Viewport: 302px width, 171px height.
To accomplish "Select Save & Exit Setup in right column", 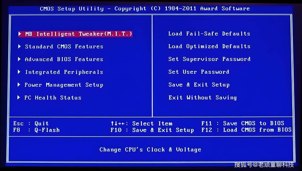I will (199, 85).
